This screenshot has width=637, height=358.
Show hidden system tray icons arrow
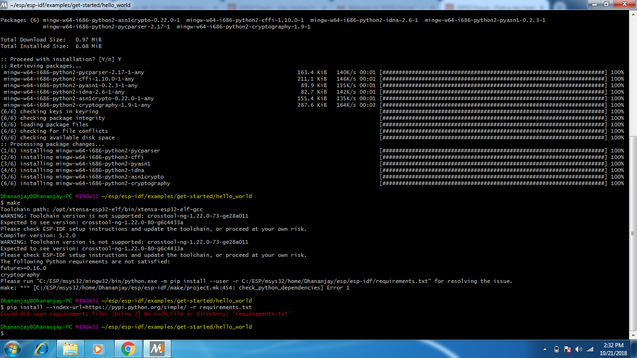(x=545, y=349)
